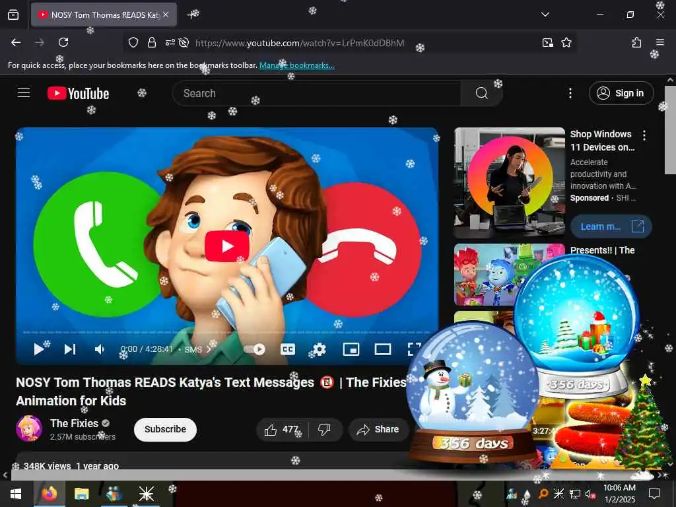Screen dimensions: 676x507
Task: Toggle closed captions CC
Action: click(288, 349)
